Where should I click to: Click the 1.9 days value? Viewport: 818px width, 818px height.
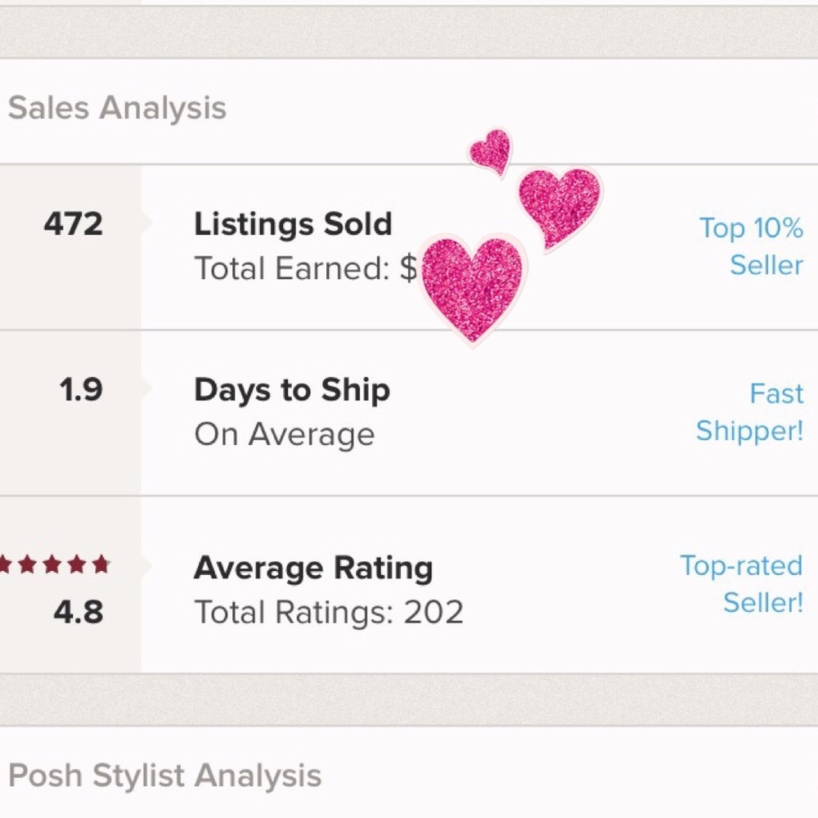coord(81,390)
